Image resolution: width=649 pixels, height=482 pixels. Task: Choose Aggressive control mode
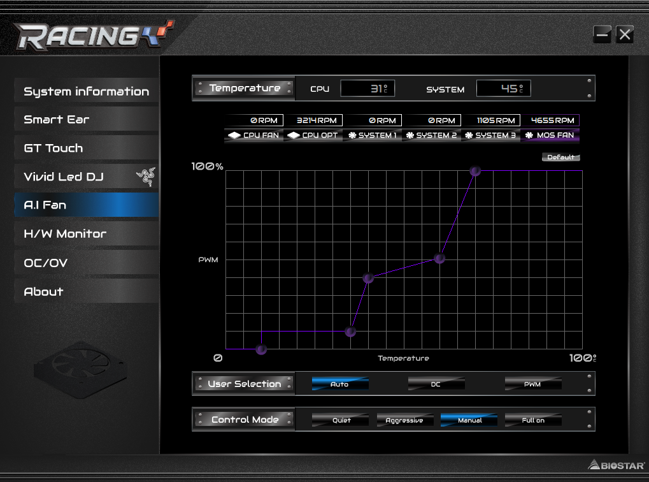tap(405, 420)
